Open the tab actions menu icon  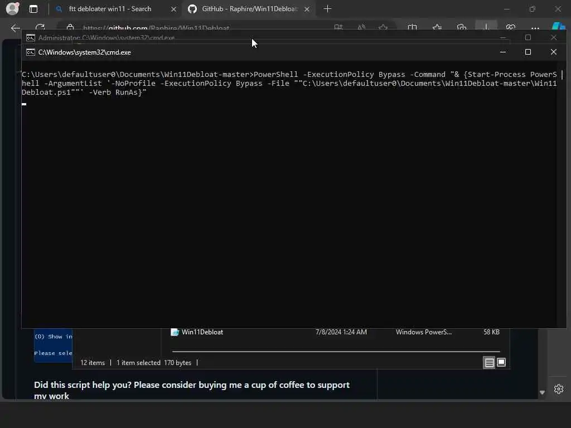point(33,9)
